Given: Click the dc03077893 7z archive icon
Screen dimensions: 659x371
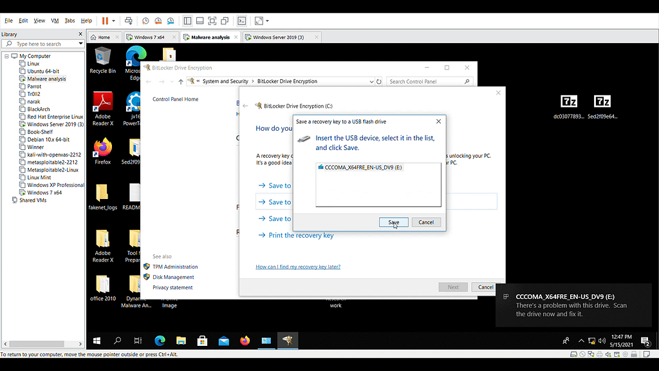Looking at the screenshot, I should click(x=569, y=107).
